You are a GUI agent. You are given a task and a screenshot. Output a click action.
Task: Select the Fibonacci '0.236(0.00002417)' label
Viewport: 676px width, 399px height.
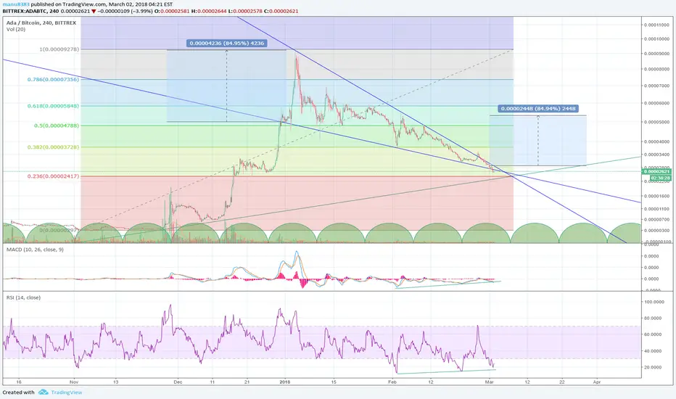click(54, 176)
